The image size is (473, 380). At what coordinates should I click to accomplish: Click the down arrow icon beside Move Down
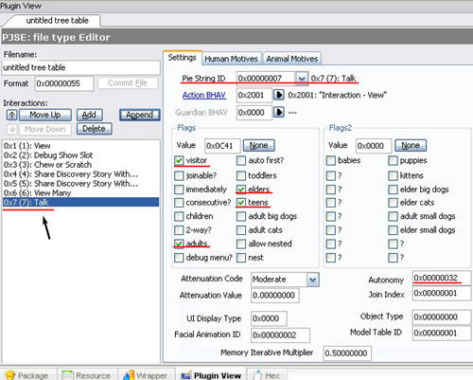(x=12, y=129)
